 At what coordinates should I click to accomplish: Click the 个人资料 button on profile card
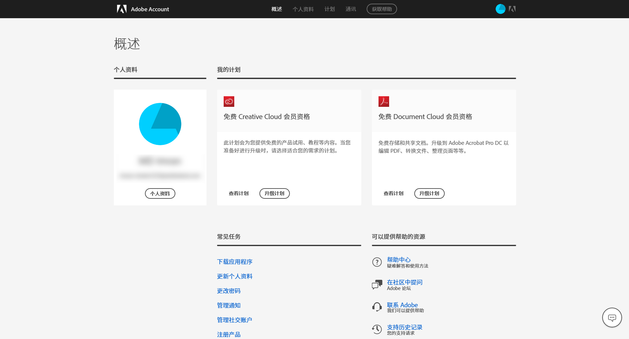(x=160, y=193)
